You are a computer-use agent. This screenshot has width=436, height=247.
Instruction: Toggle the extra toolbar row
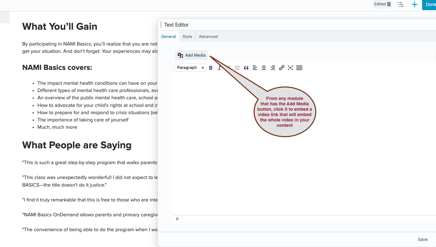pos(299,68)
